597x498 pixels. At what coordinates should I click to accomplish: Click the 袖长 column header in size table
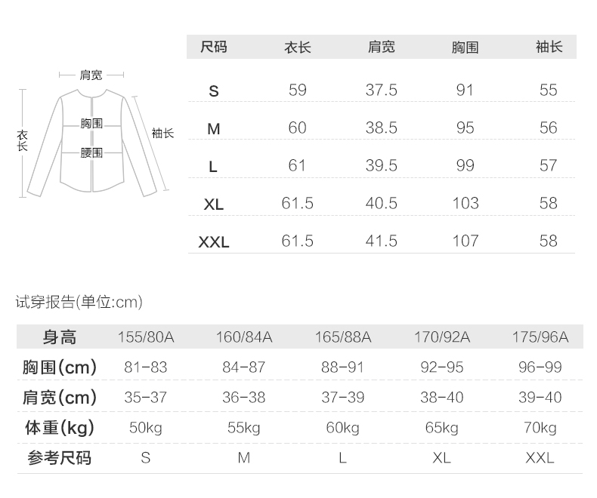549,48
